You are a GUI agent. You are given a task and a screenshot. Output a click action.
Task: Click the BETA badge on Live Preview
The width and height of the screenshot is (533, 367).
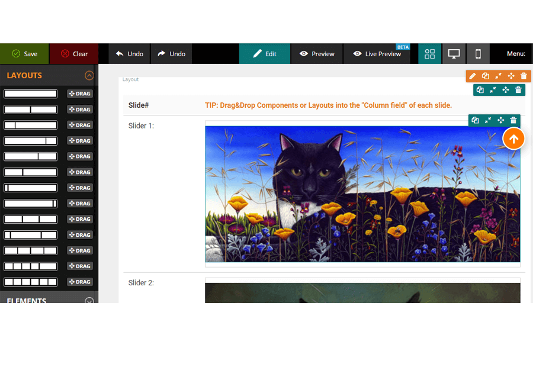403,47
